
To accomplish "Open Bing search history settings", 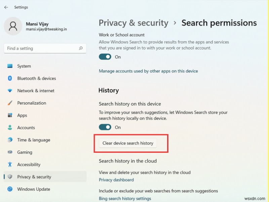I will point(125,198).
